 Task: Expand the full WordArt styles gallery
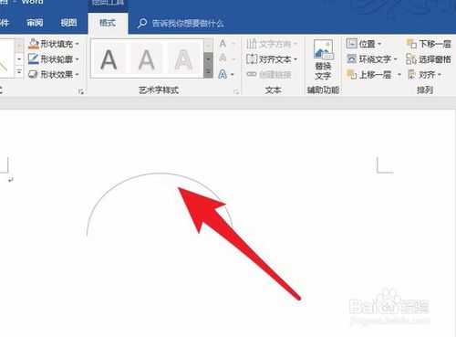click(208, 72)
